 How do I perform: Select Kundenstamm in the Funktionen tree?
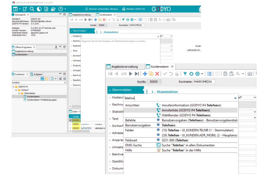point(33,96)
